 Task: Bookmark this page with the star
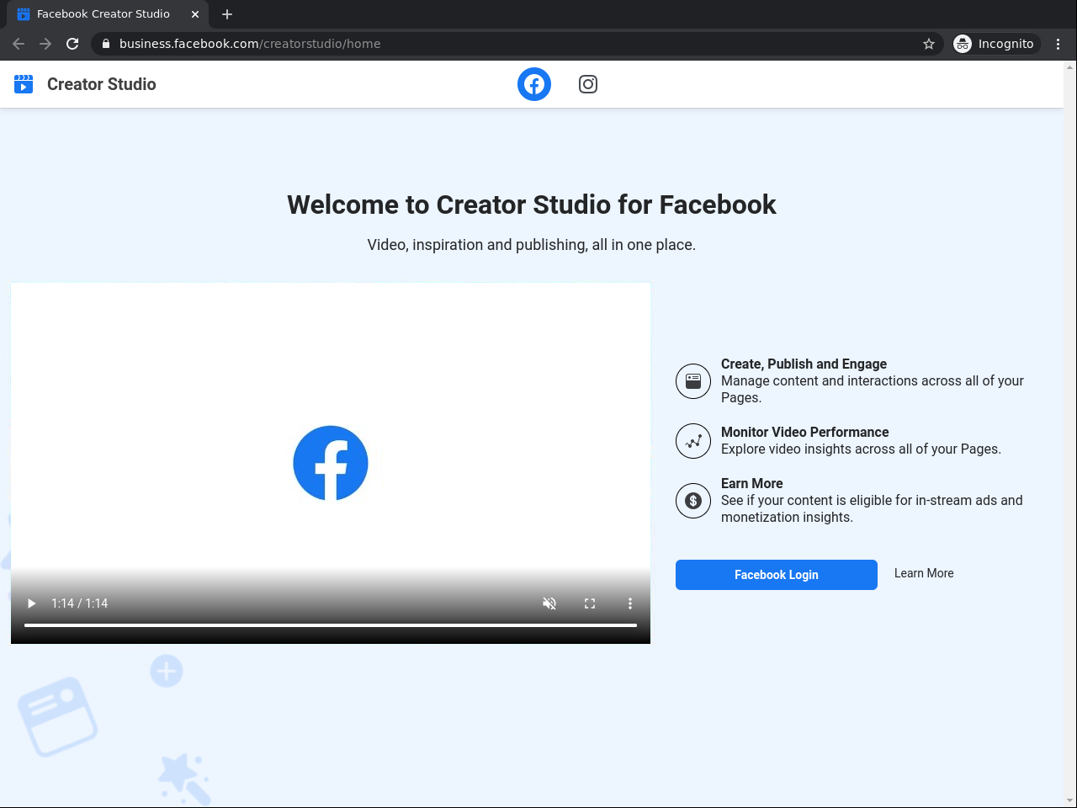[x=929, y=44]
